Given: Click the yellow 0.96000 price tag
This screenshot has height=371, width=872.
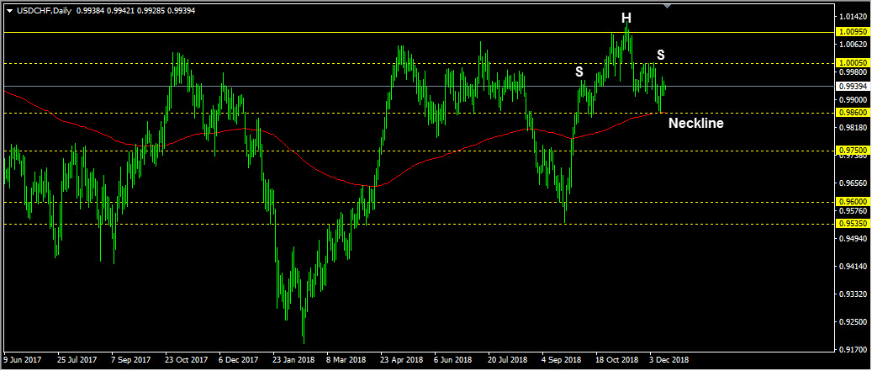Looking at the screenshot, I should point(852,202).
